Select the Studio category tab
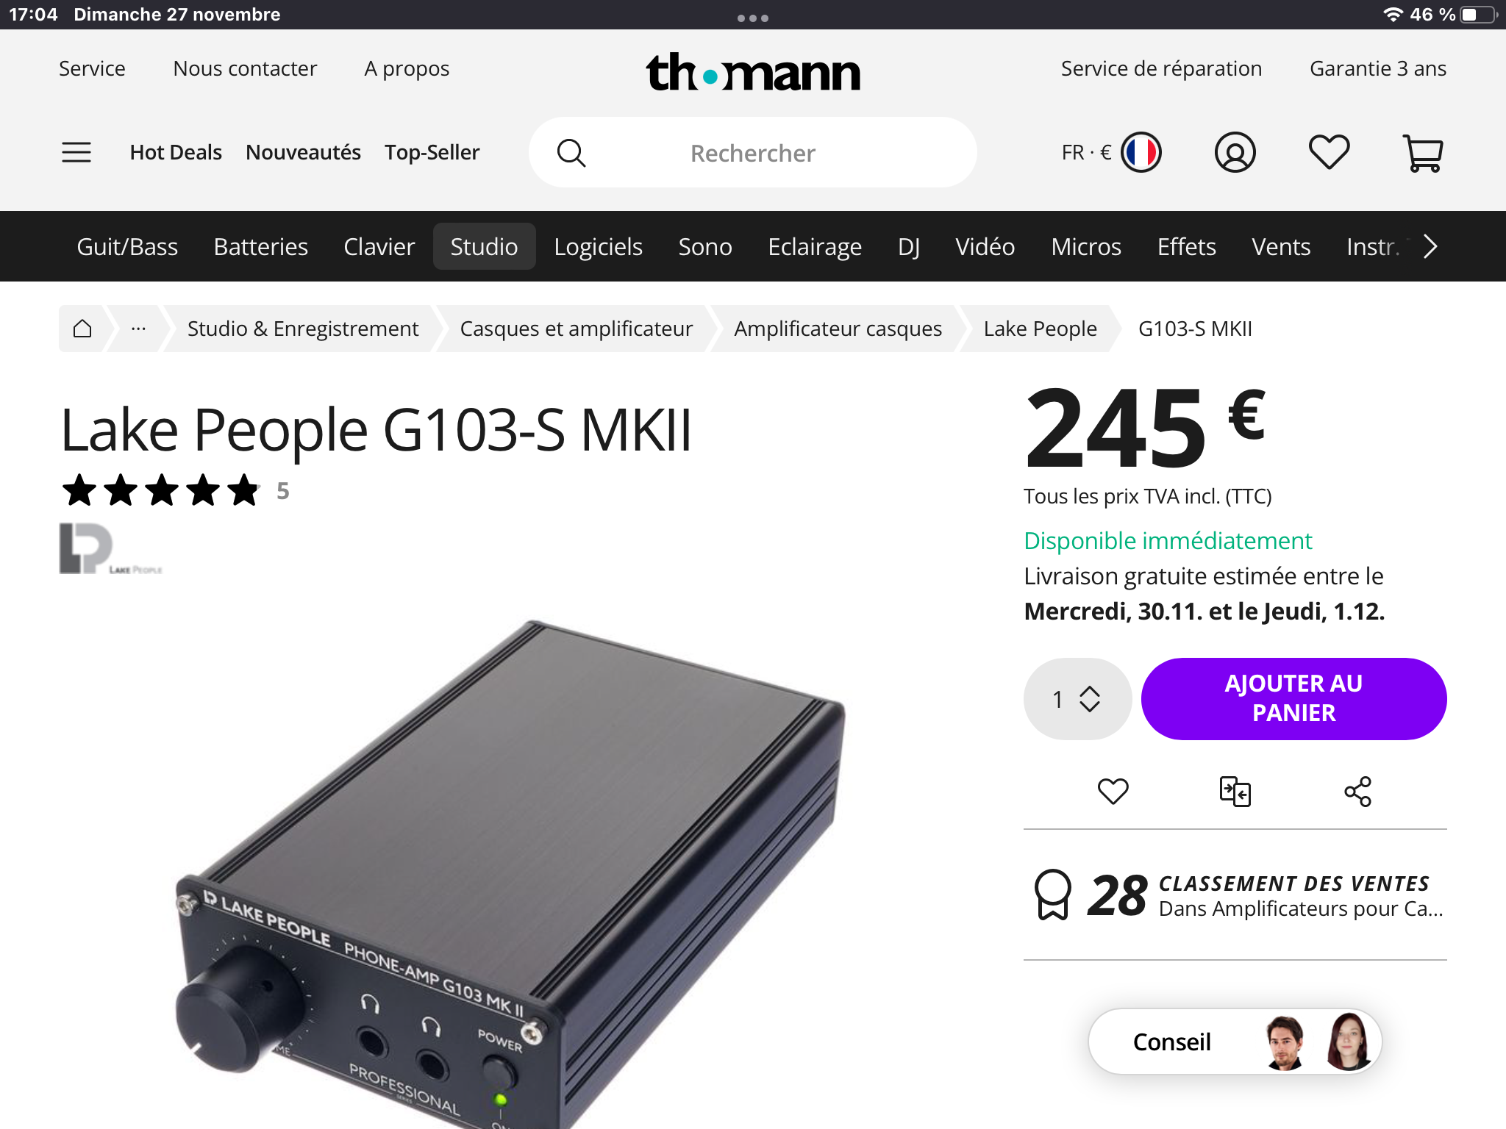The width and height of the screenshot is (1506, 1129). pos(484,246)
